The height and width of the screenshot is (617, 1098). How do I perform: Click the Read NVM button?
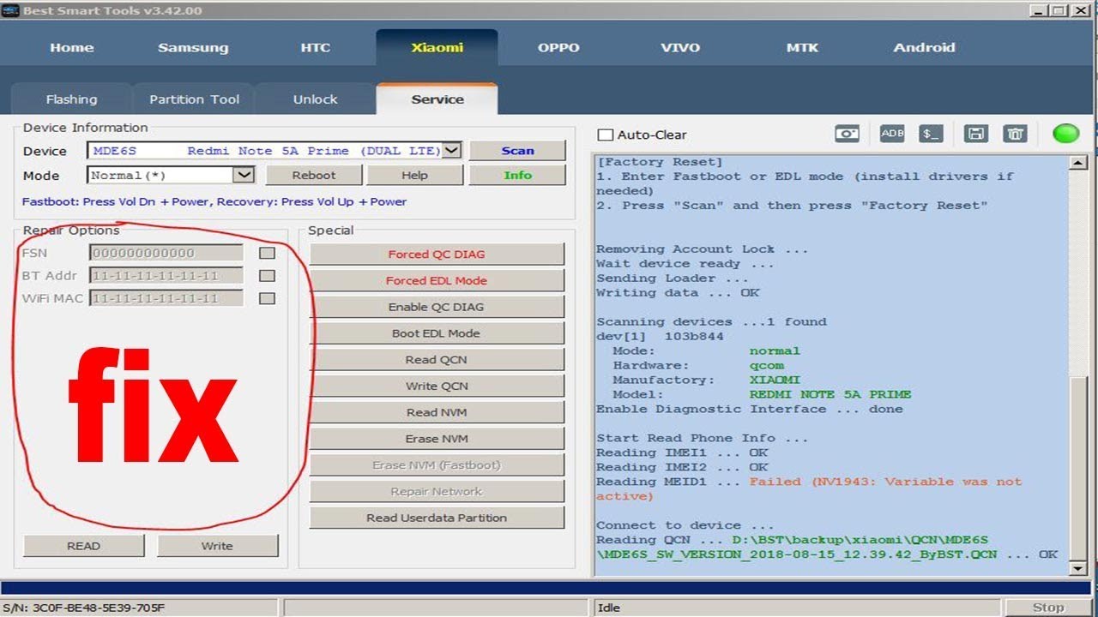point(437,412)
